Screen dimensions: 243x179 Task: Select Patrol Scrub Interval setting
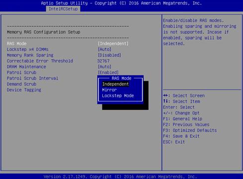32,78
